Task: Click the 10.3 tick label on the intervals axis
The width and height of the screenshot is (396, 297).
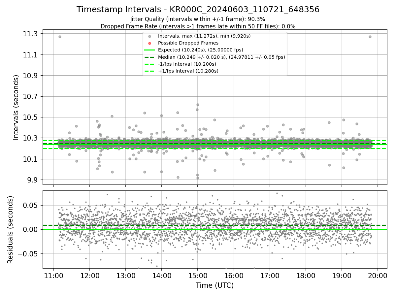Action: [x=31, y=138]
